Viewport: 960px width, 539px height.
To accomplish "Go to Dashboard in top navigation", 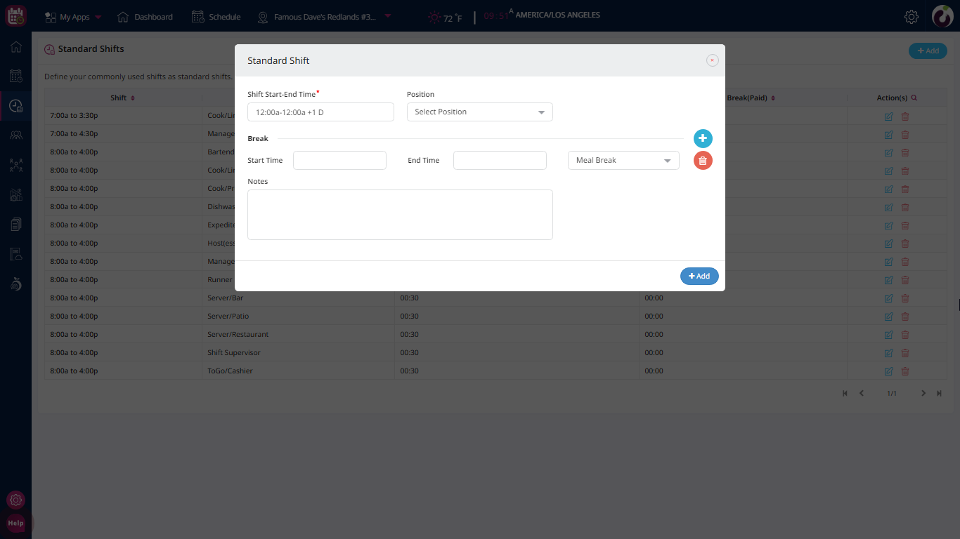I will click(145, 17).
